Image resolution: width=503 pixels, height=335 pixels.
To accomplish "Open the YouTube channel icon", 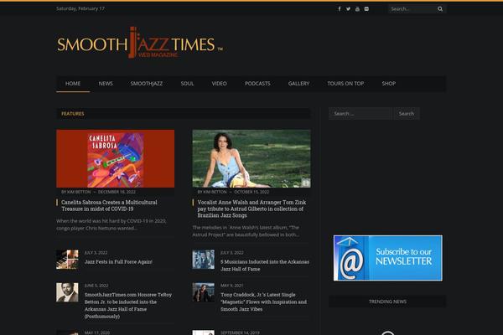I will click(x=357, y=9).
